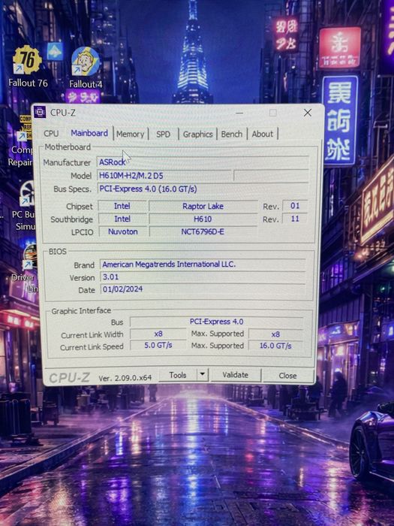Click the BIOS version 3.01 field
Viewport: 394px width, 526px height.
coord(203,277)
